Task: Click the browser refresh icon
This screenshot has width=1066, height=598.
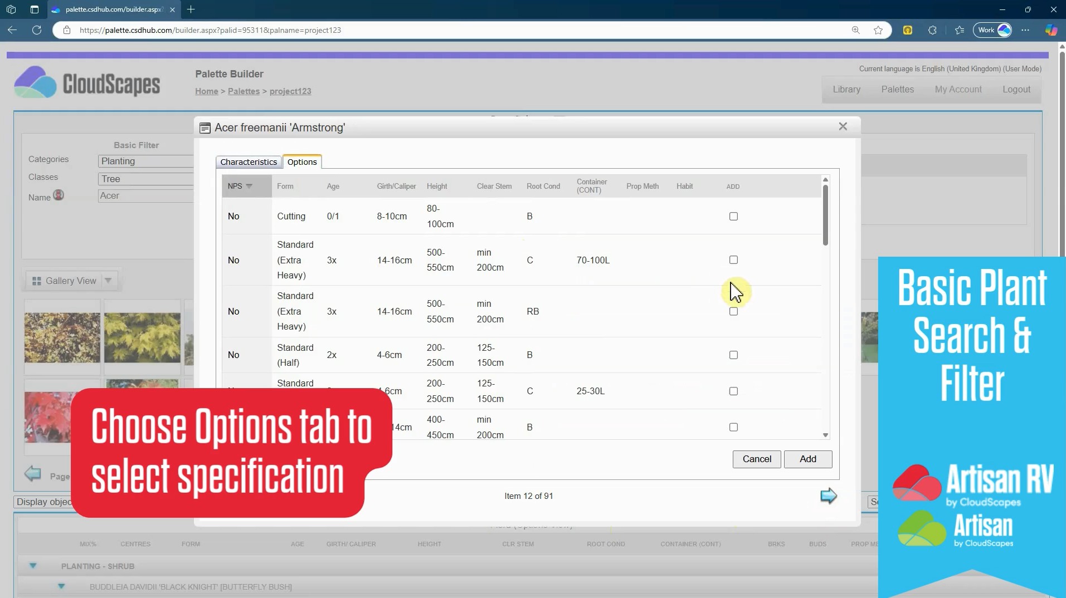Action: tap(37, 30)
